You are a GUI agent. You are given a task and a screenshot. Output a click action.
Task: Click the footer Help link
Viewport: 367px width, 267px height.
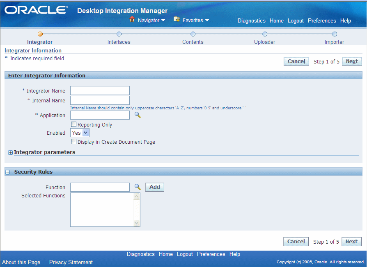235,254
